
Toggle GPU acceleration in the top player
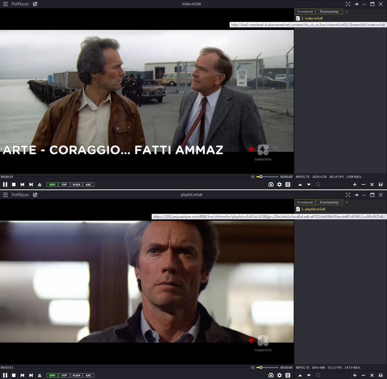52,185
